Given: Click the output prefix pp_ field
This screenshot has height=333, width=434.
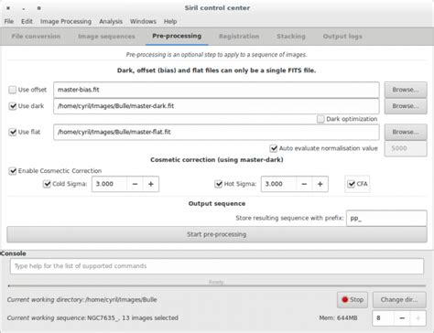Looking at the screenshot, I should tap(386, 218).
